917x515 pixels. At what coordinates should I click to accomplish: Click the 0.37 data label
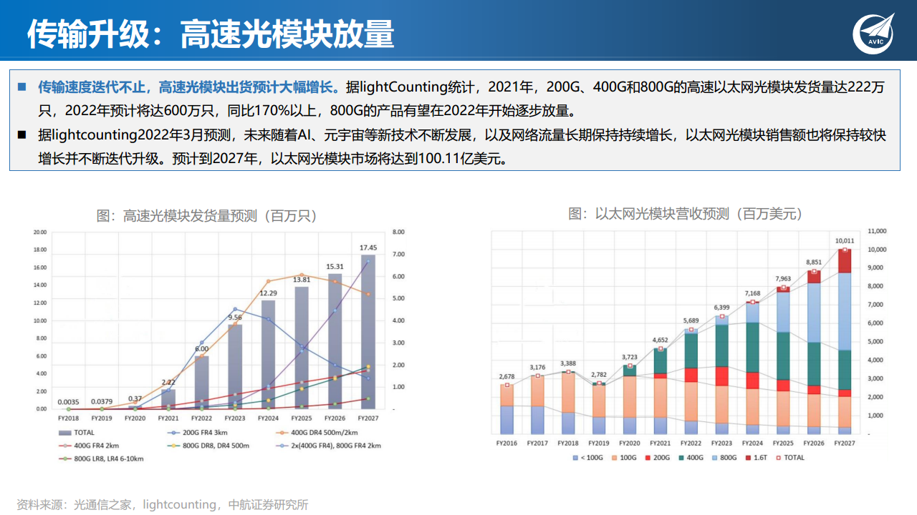[x=135, y=399]
